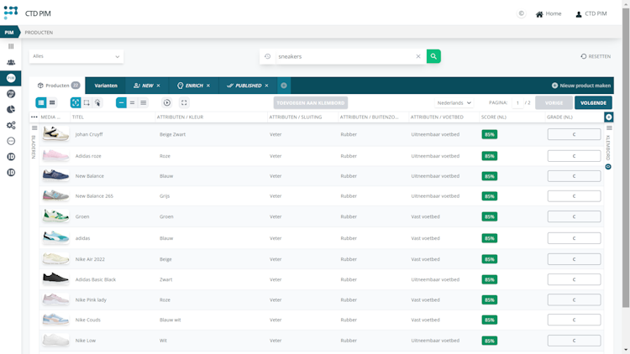Image resolution: width=630 pixels, height=354 pixels.
Task: Open the Nederlands language dropdown
Action: (454, 102)
